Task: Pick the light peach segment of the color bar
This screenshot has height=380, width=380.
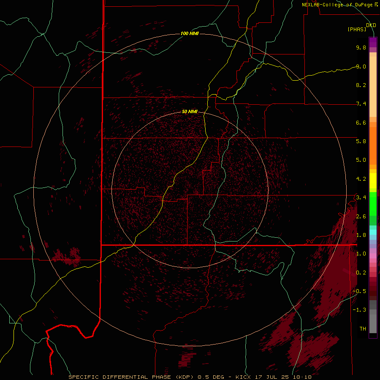Action: [373, 87]
